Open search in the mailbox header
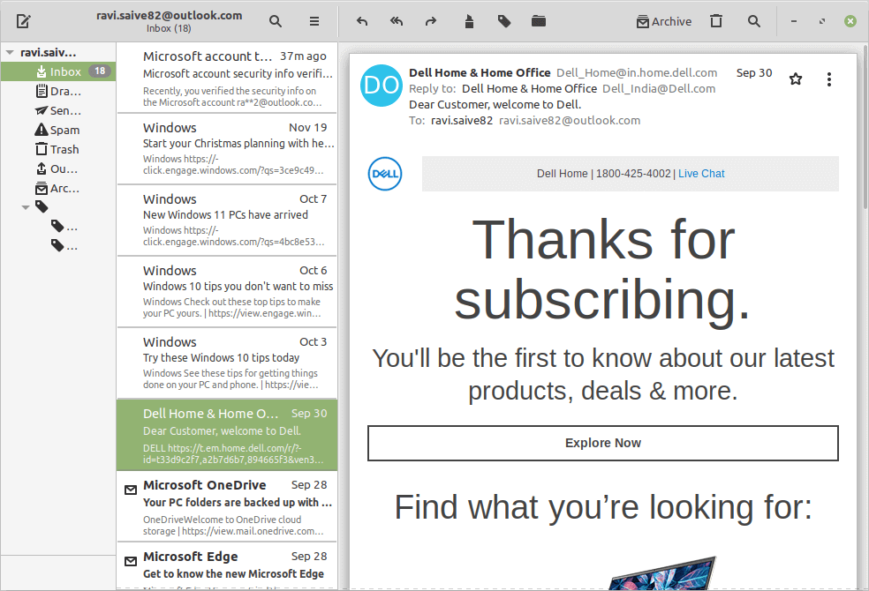Image resolution: width=869 pixels, height=591 pixels. pos(276,21)
